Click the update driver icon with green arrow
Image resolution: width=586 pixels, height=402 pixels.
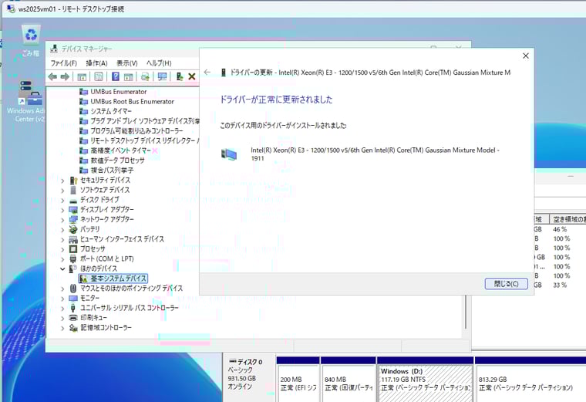click(180, 76)
